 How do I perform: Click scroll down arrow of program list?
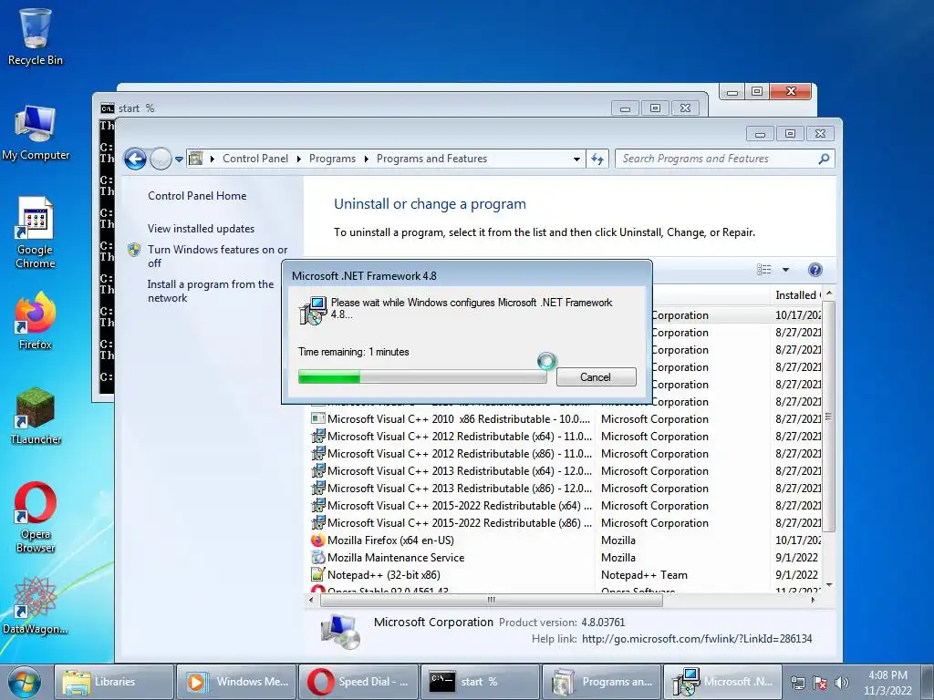828,586
